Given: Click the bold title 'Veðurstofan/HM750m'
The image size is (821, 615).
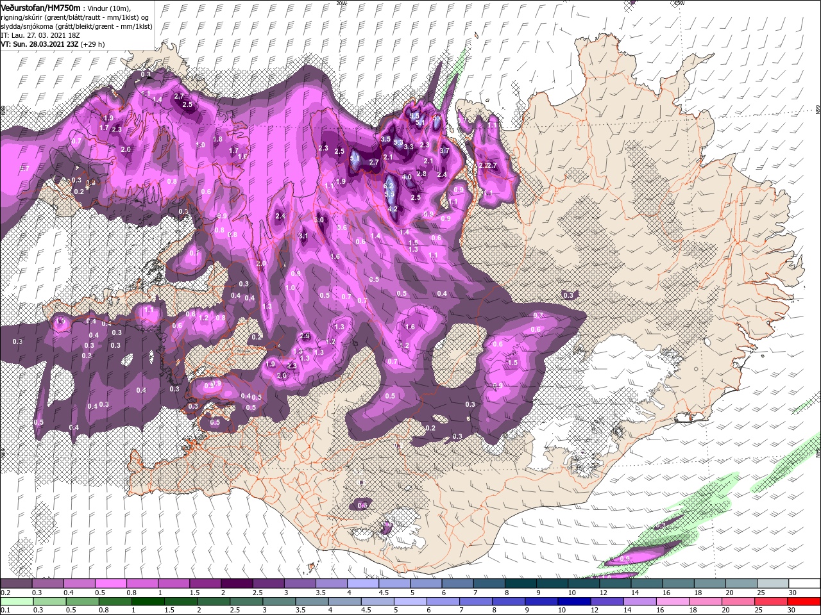Looking at the screenshot, I should click(41, 8).
